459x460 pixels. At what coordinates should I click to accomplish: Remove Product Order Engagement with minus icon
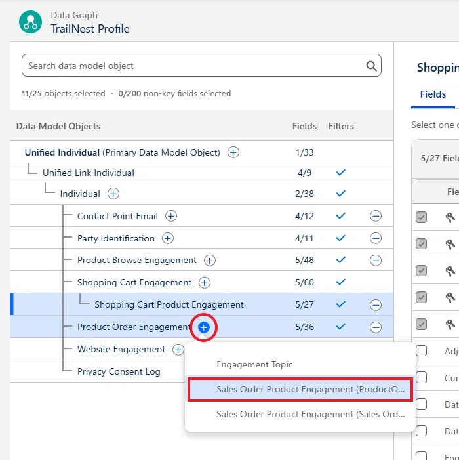pos(376,327)
